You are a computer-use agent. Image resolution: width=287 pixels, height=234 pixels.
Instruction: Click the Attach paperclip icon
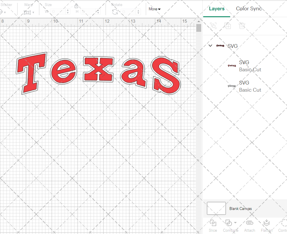tap(249, 223)
